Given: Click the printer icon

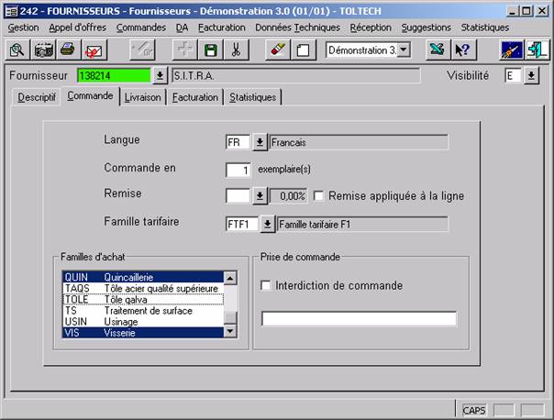Looking at the screenshot, I should coord(68,50).
